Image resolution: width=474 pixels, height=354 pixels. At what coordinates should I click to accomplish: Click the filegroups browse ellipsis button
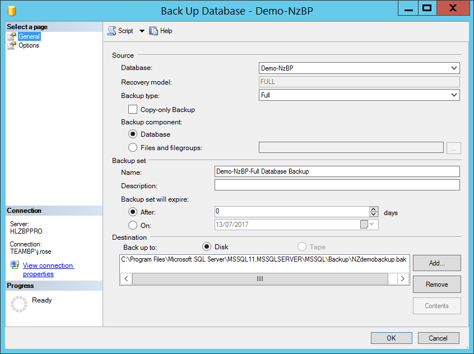point(453,148)
